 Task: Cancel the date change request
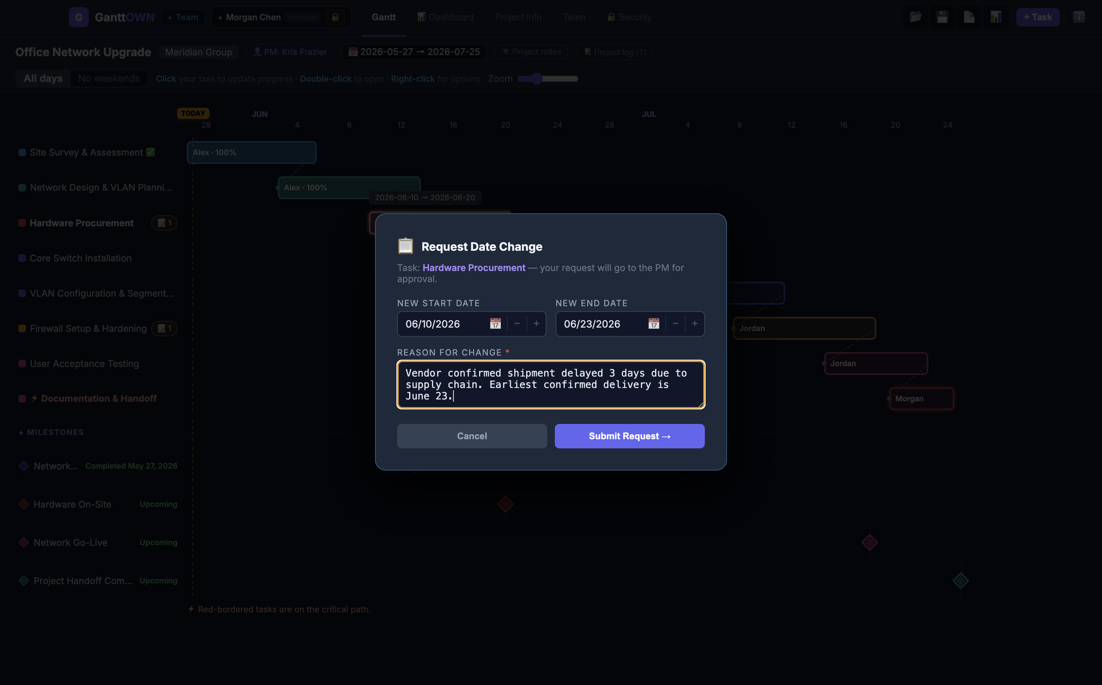pyautogui.click(x=472, y=436)
